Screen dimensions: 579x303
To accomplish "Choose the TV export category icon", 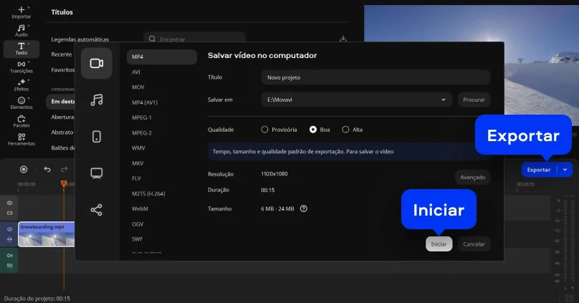I will [97, 173].
